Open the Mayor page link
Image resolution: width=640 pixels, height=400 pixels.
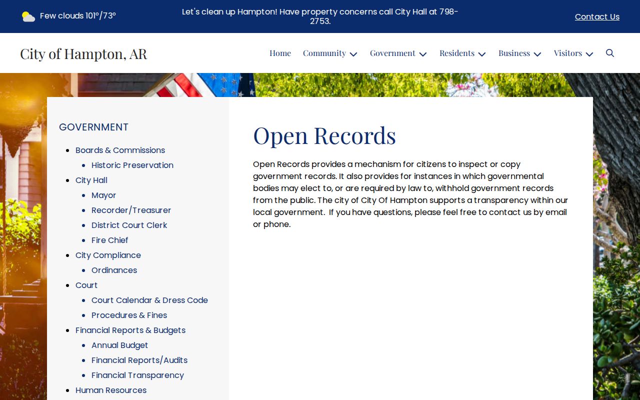click(103, 195)
